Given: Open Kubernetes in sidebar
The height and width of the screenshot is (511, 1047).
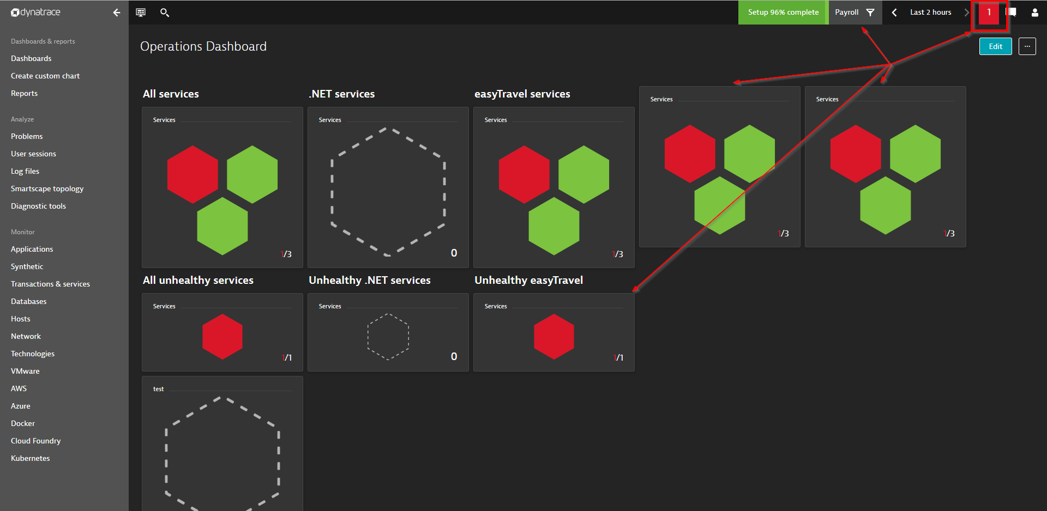Looking at the screenshot, I should pos(31,458).
